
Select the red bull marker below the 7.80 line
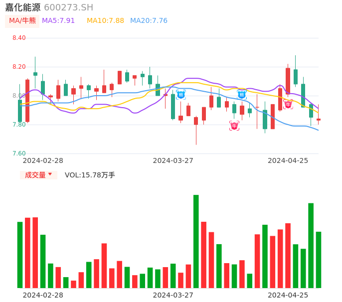[234, 126]
